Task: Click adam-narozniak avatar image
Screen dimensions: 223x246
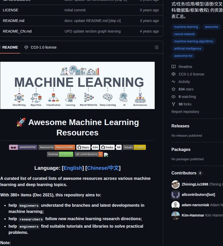Action: tap(175, 205)
